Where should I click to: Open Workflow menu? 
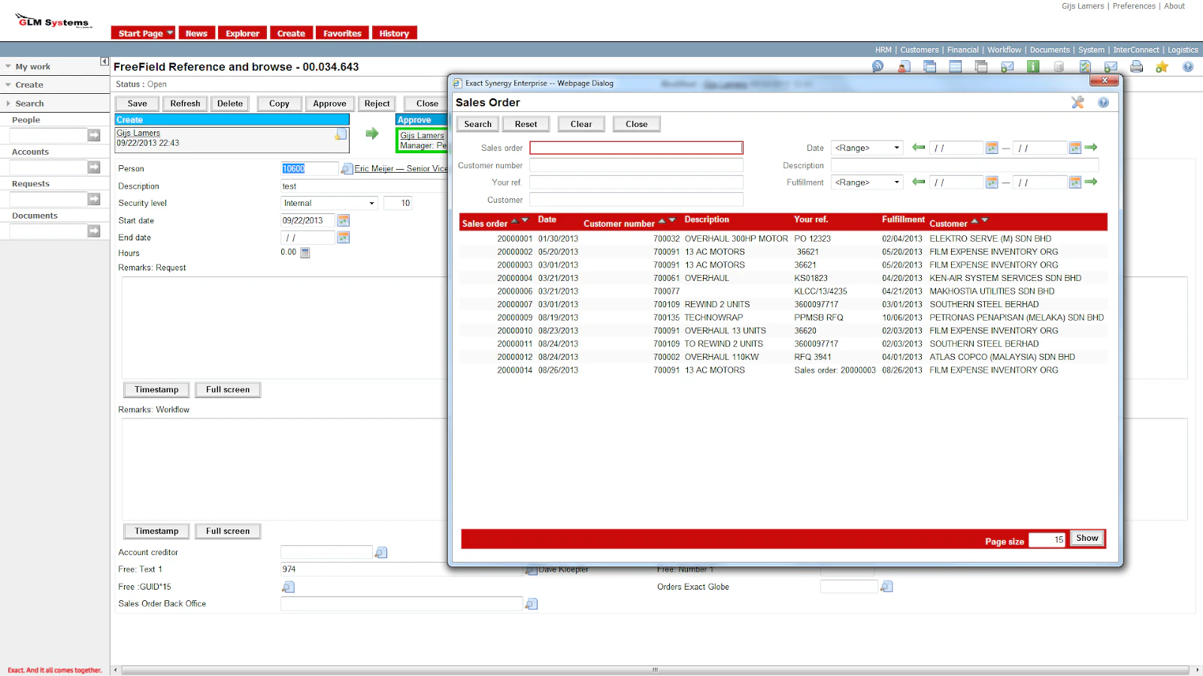(1004, 50)
